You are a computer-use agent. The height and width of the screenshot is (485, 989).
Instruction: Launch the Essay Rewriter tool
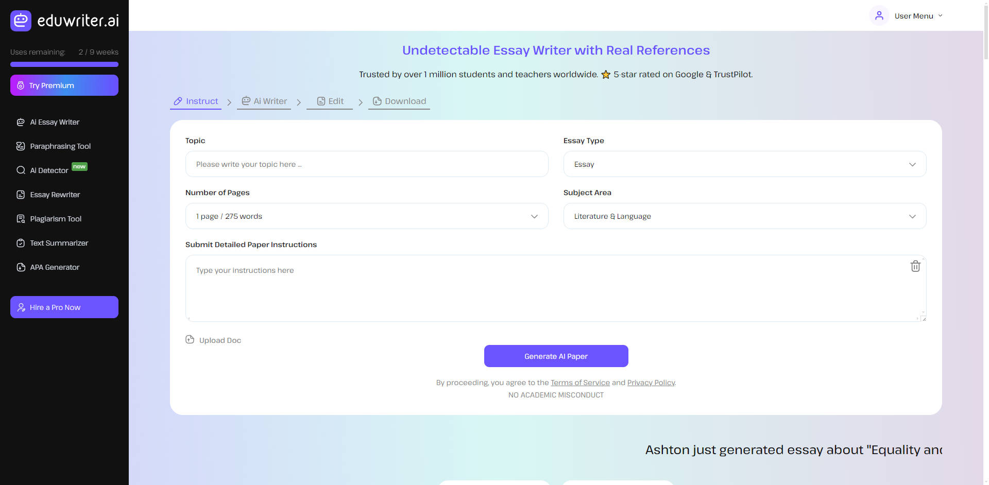click(55, 195)
